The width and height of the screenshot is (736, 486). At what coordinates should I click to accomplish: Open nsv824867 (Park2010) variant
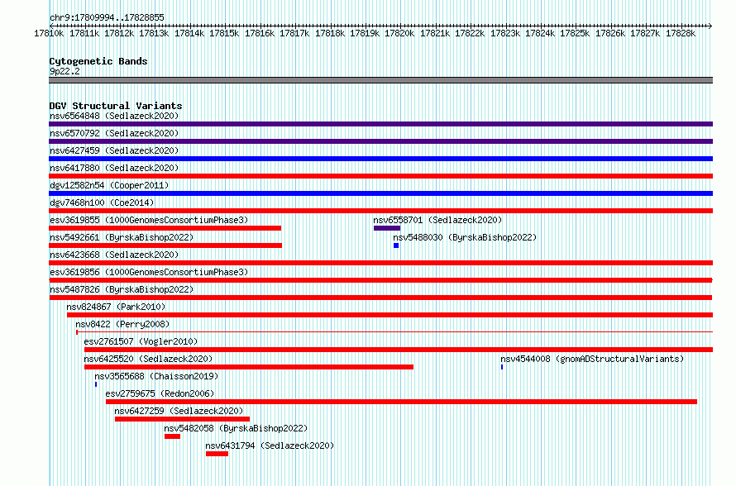point(116,307)
